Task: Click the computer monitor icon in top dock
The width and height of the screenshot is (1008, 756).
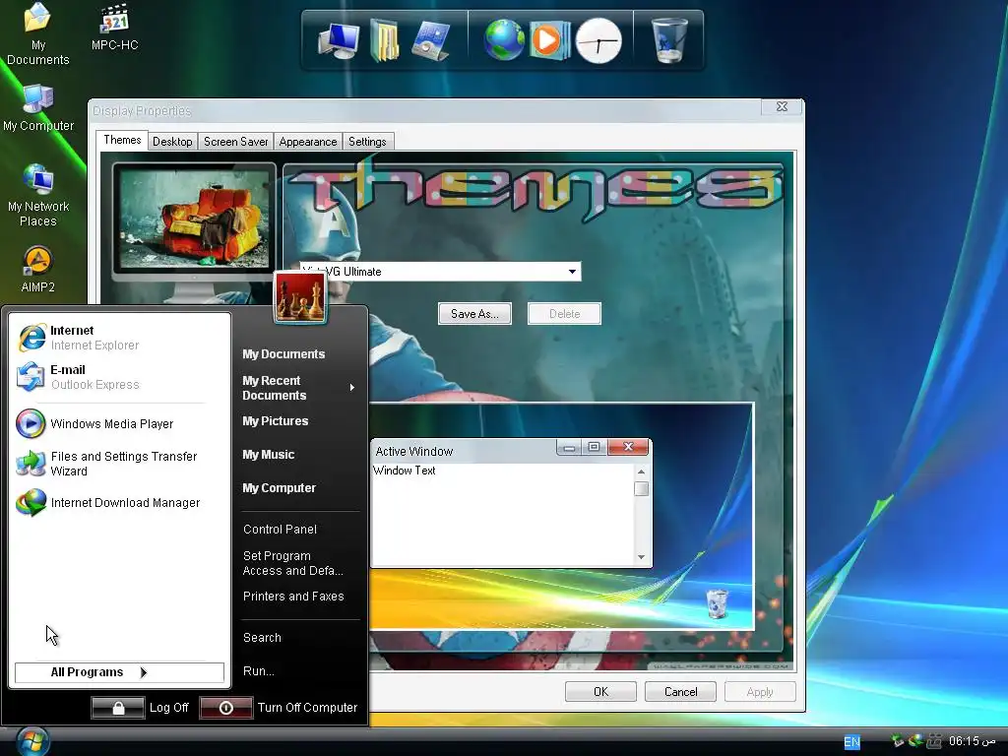Action: pyautogui.click(x=339, y=40)
